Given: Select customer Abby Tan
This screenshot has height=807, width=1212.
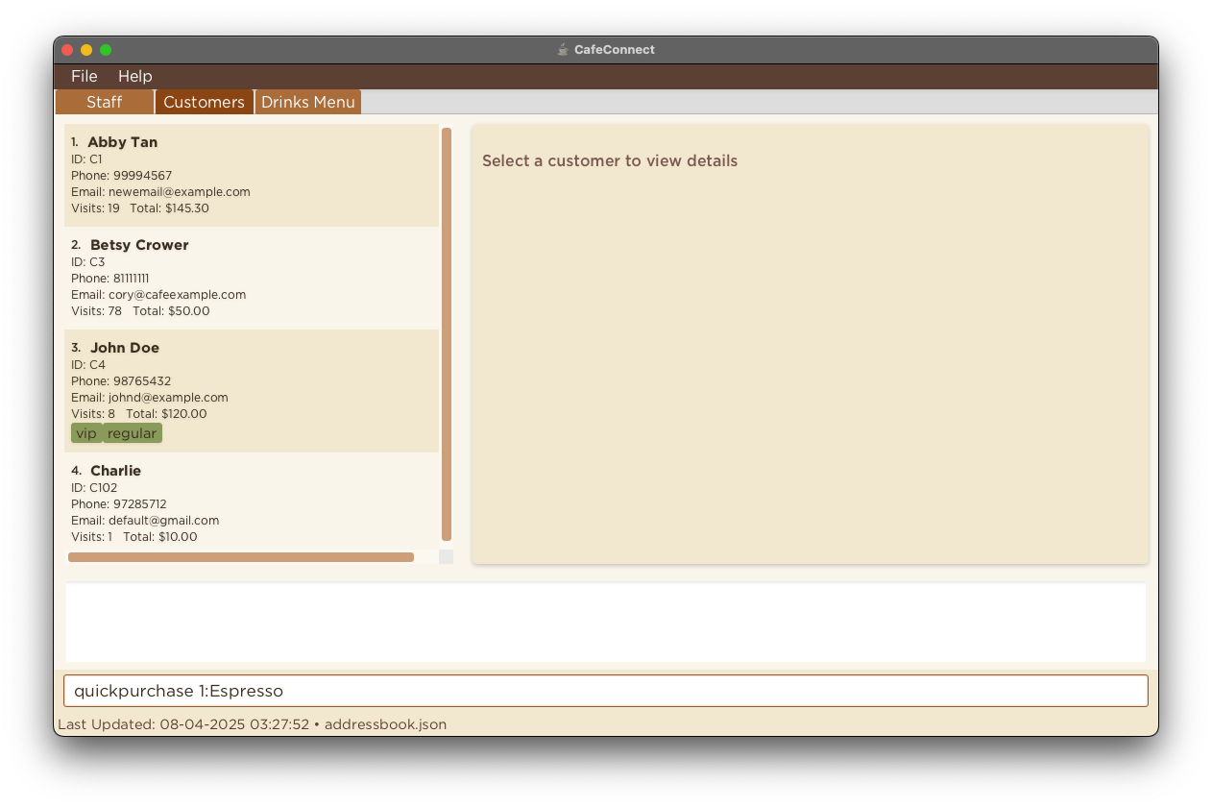Looking at the screenshot, I should (252, 175).
